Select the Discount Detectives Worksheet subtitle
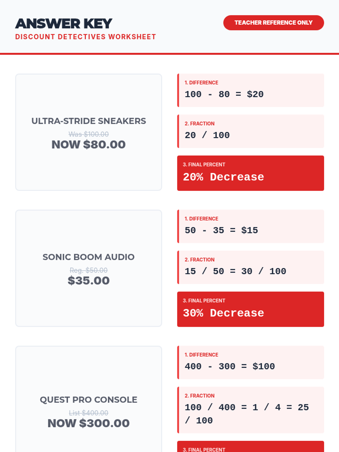This screenshot has height=452, width=339. click(85, 37)
